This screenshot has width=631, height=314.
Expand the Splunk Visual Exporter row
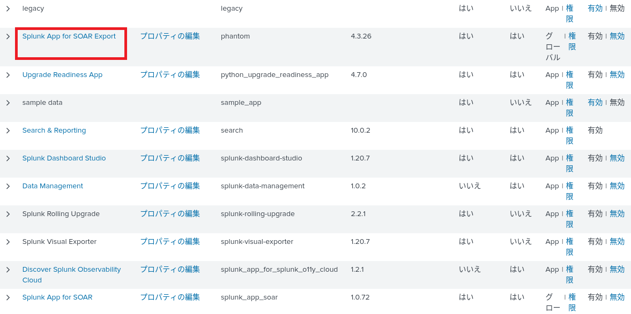point(8,242)
